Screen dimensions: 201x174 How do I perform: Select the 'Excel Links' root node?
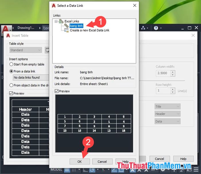click(x=72, y=21)
